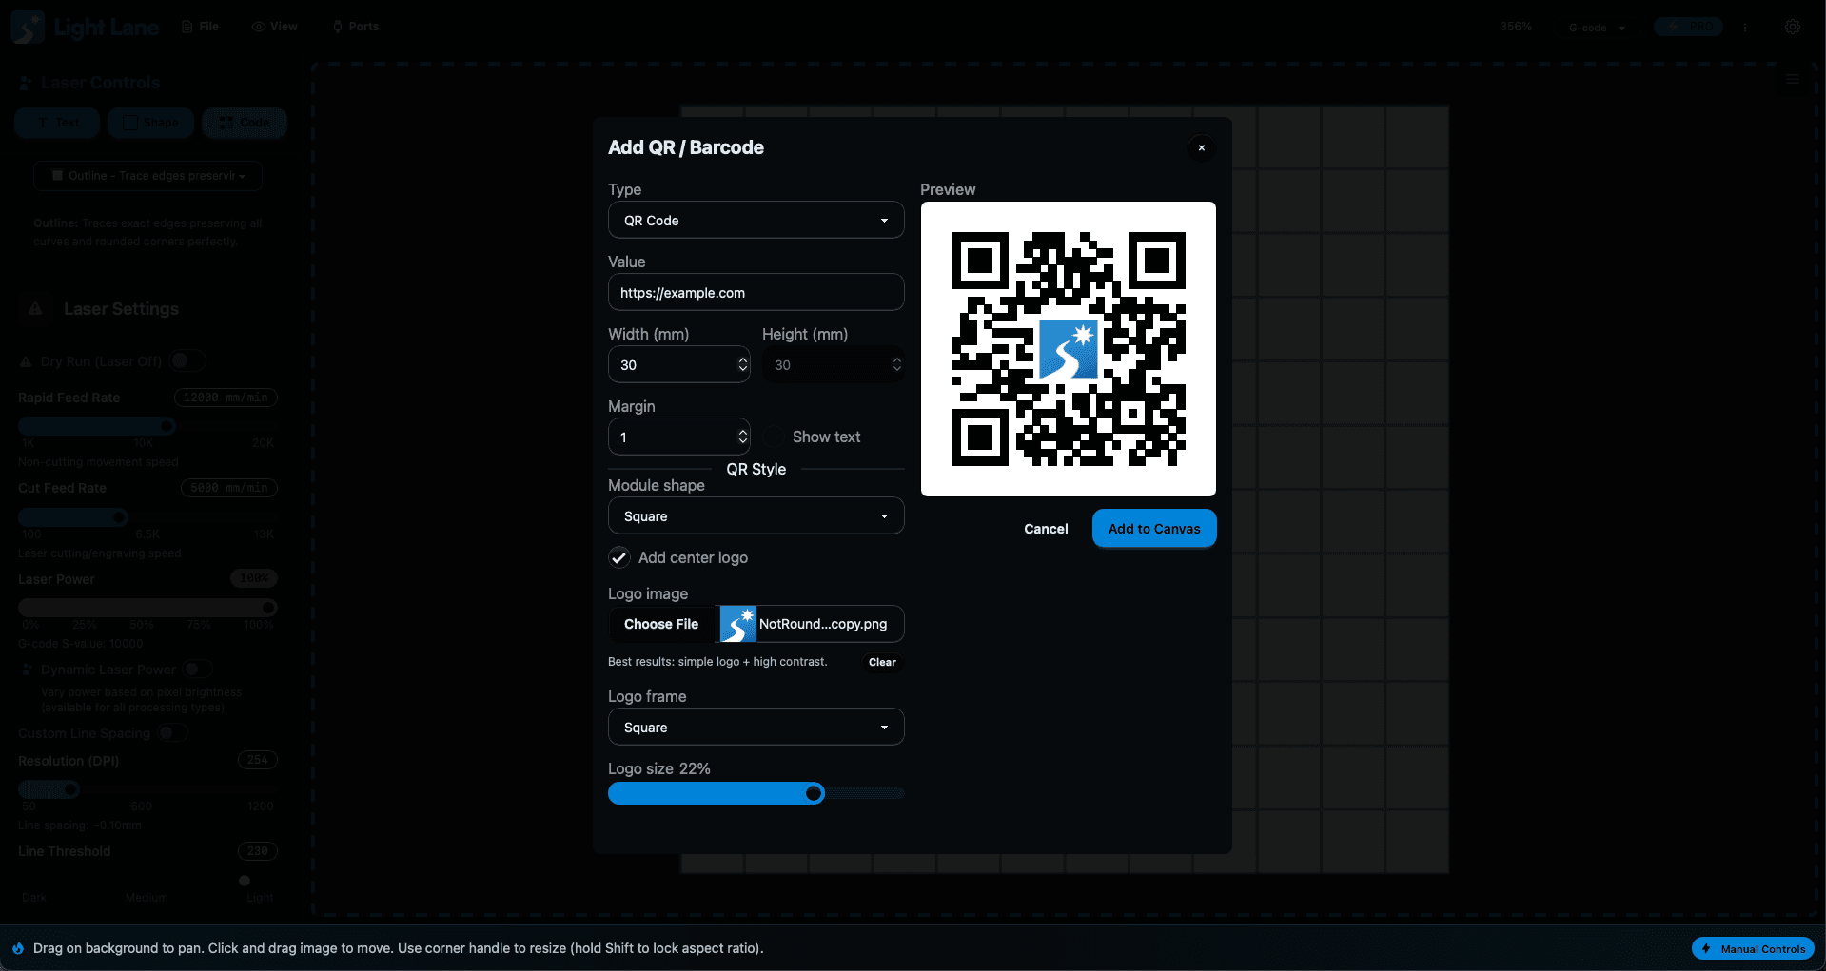Click Choose File for logo image
This screenshot has width=1826, height=971.
661,624
